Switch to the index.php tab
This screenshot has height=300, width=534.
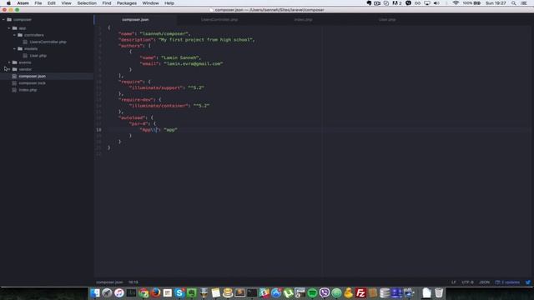coord(303,20)
